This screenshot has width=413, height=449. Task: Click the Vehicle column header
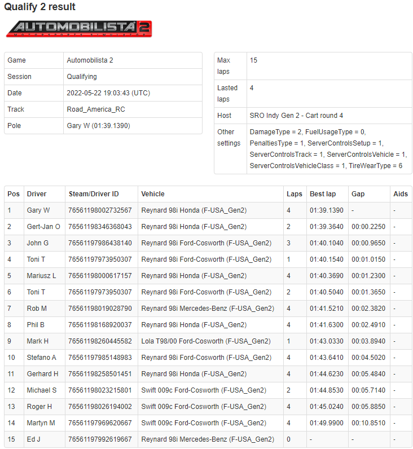(153, 194)
